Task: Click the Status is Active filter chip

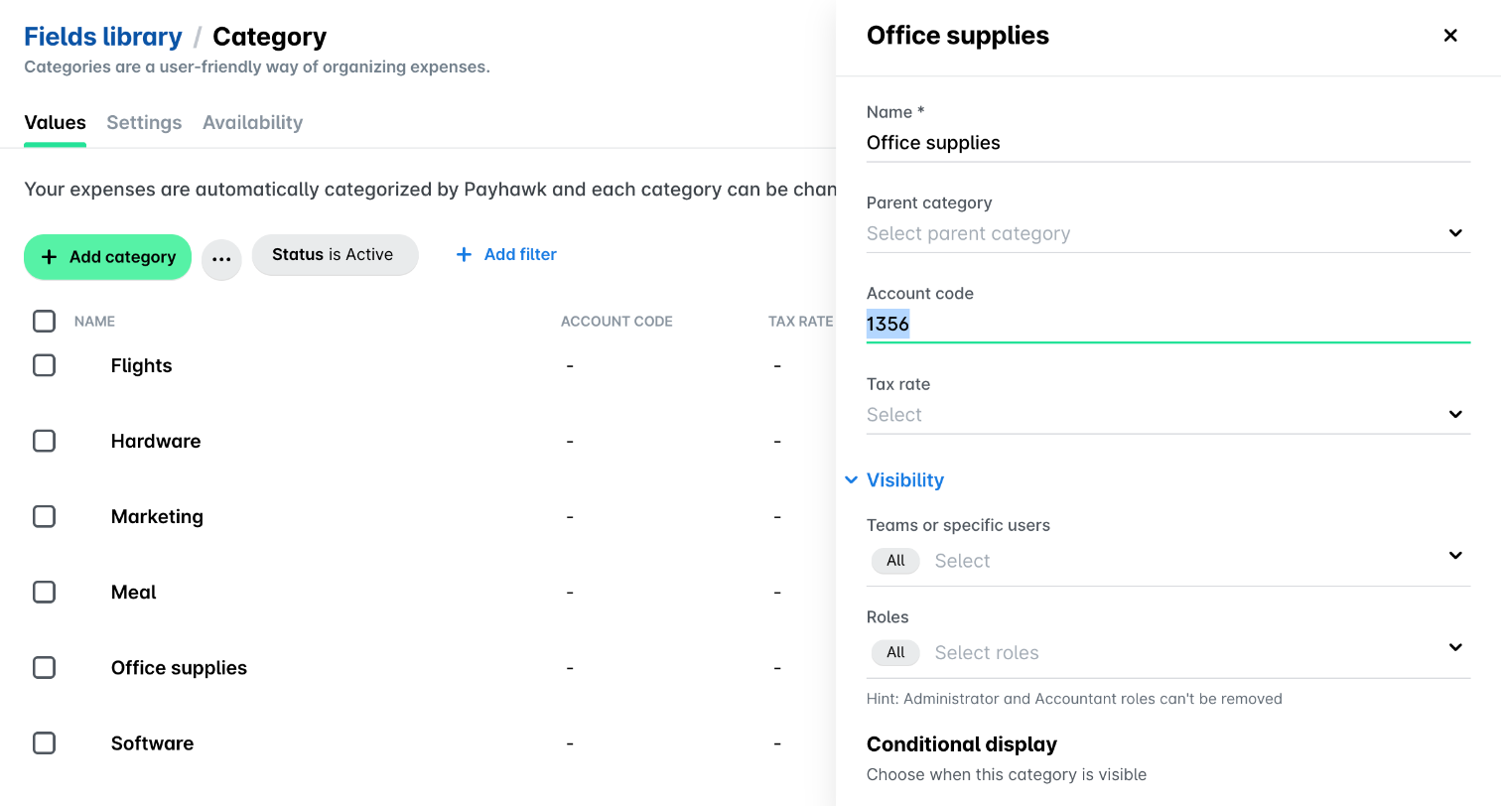Action: pos(335,255)
